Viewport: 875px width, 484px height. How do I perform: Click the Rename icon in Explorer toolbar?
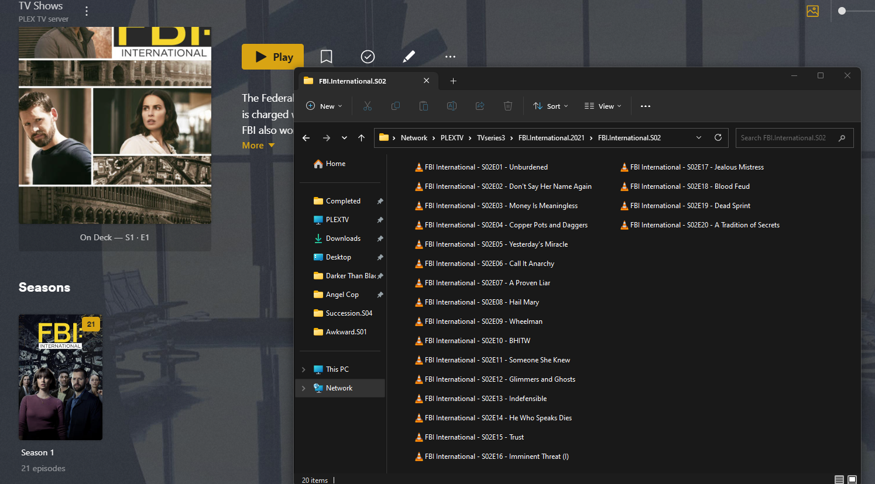click(x=452, y=106)
